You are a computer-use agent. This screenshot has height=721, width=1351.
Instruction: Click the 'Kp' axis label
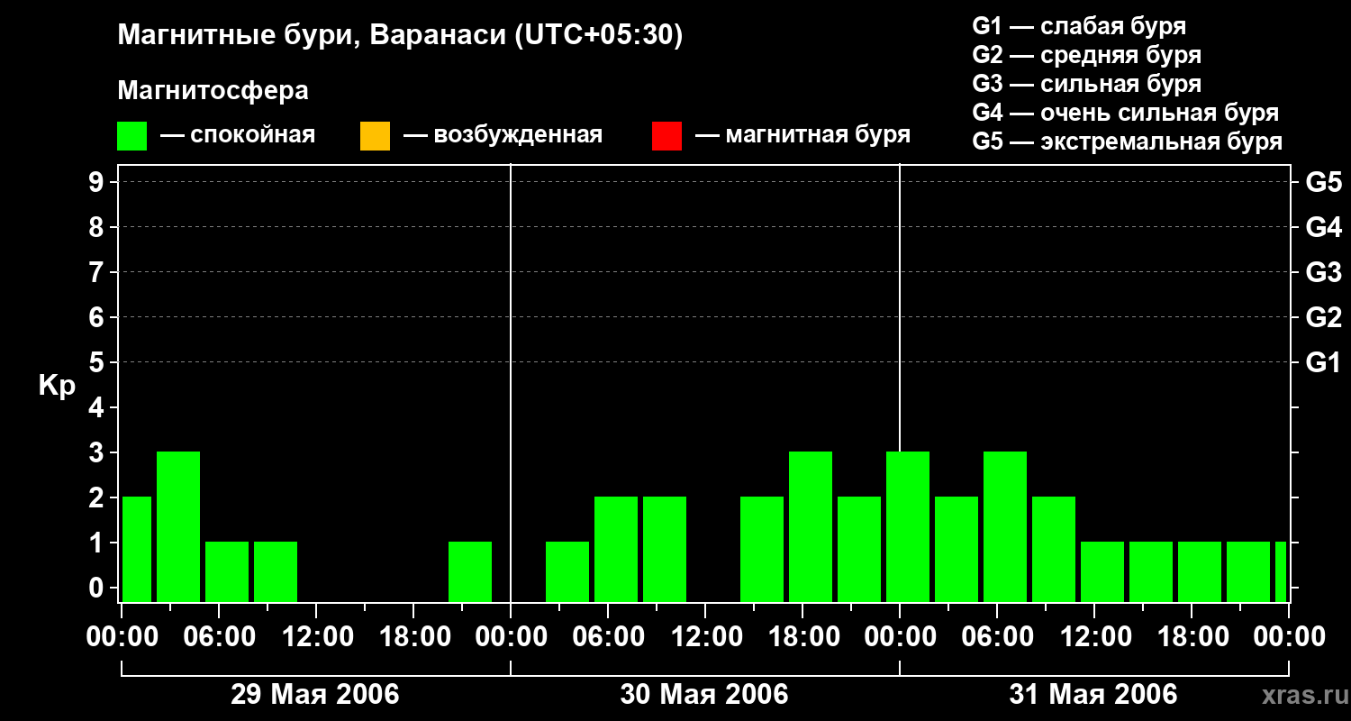point(57,386)
